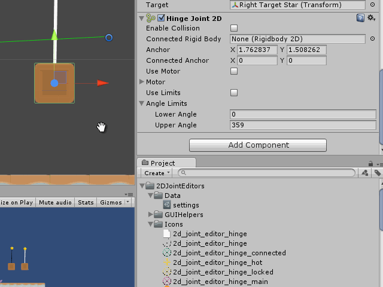Click the Data folder icon
Image resolution: width=383 pixels, height=287 pixels.
tap(159, 196)
